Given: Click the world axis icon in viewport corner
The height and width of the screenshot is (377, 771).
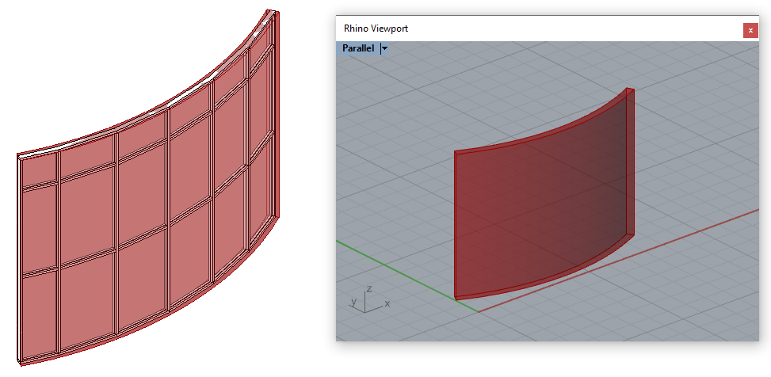Looking at the screenshot, I should [x=365, y=301].
